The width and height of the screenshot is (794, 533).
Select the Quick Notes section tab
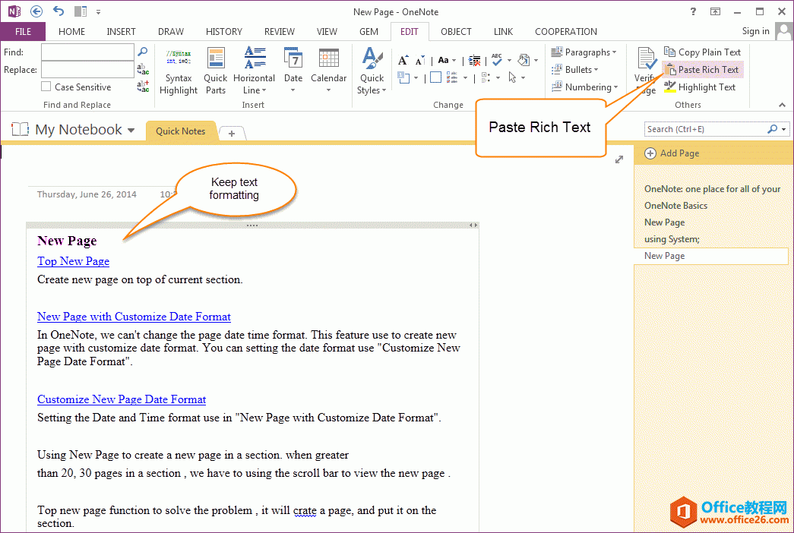pyautogui.click(x=180, y=131)
